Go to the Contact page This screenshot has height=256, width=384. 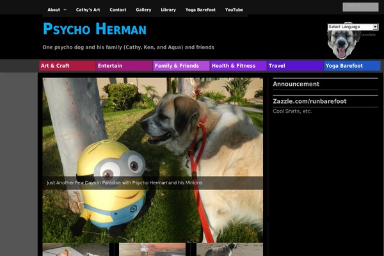[118, 10]
